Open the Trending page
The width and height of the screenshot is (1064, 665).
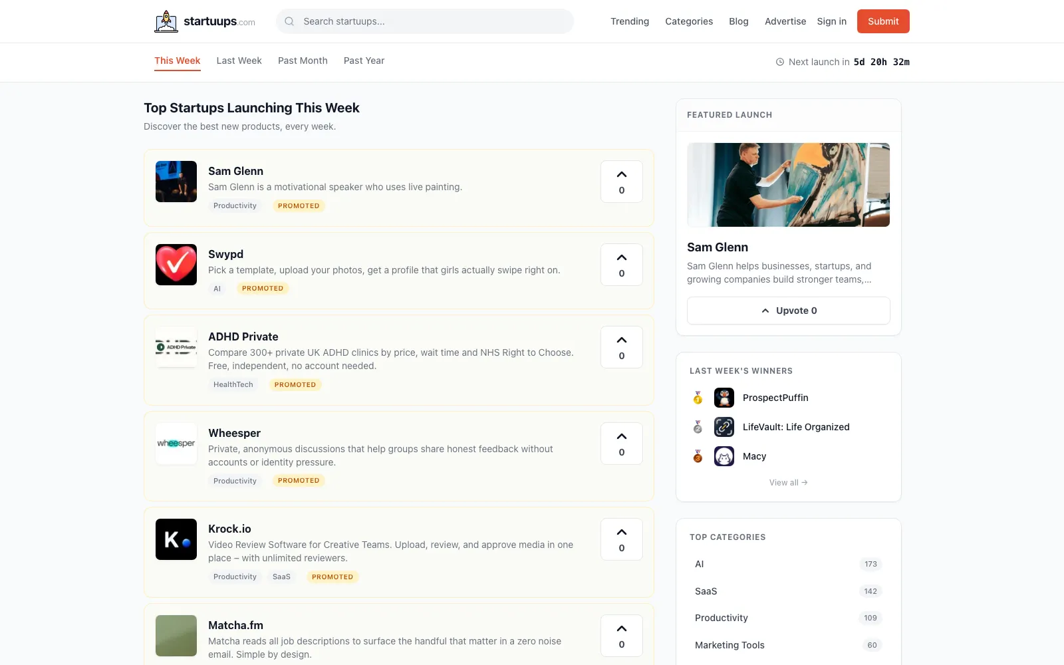630,21
